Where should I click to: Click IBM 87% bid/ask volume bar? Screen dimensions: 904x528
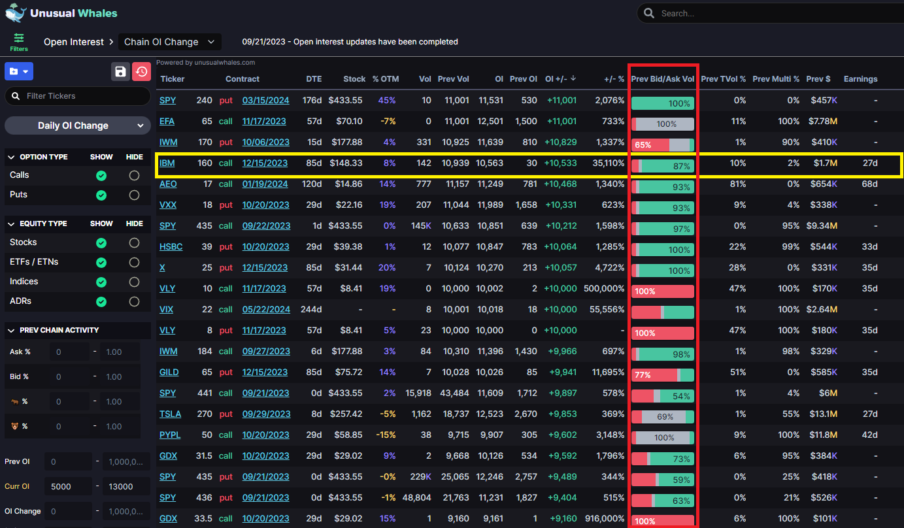pos(663,166)
